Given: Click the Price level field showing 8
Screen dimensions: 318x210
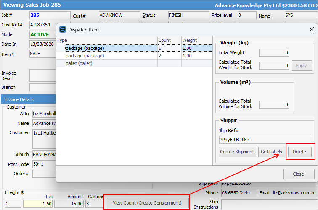Looking at the screenshot, I should (247, 15).
